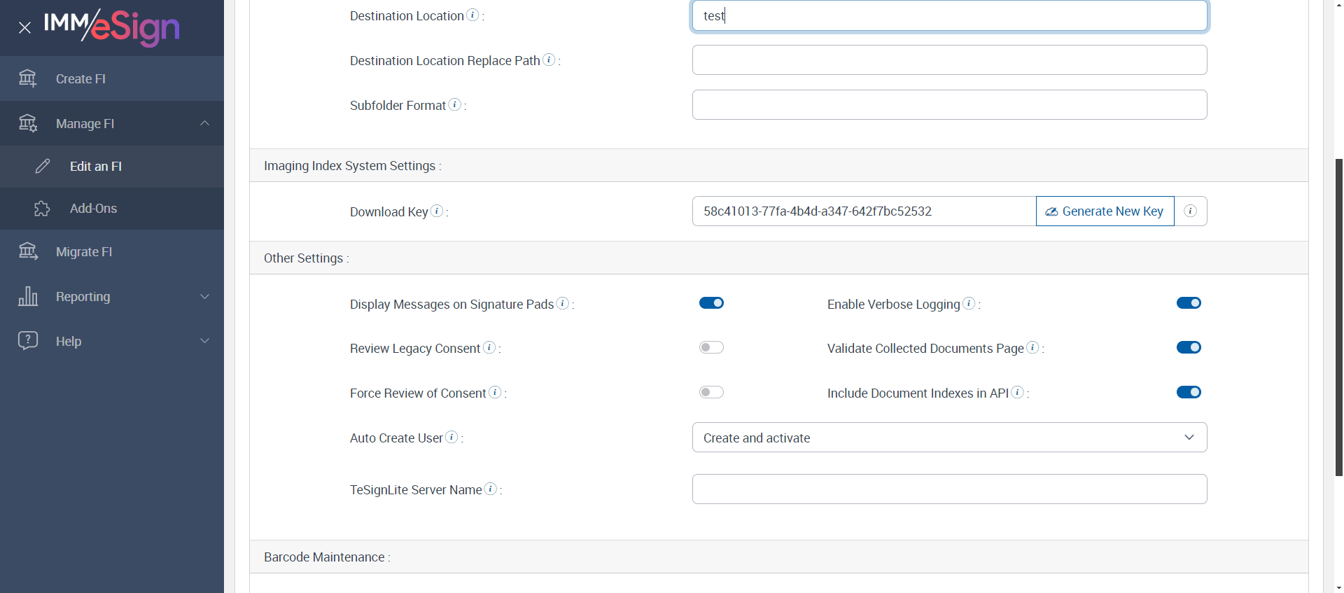The height and width of the screenshot is (593, 1344).
Task: Open the Auto Create User dropdown
Action: [949, 438]
